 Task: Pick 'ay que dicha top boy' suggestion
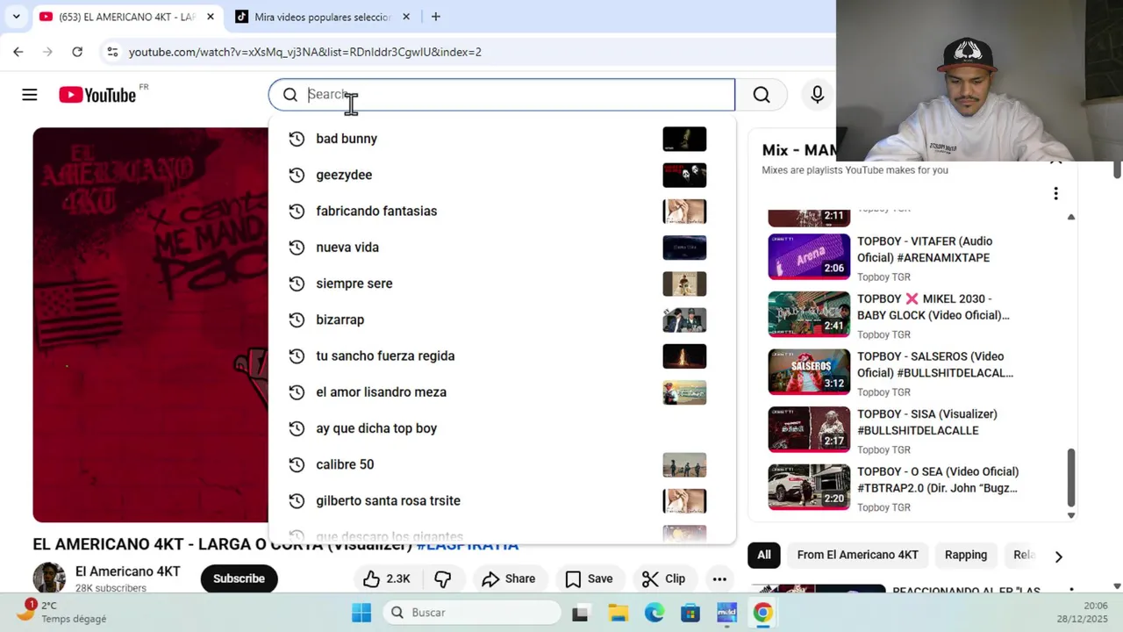tap(502, 428)
